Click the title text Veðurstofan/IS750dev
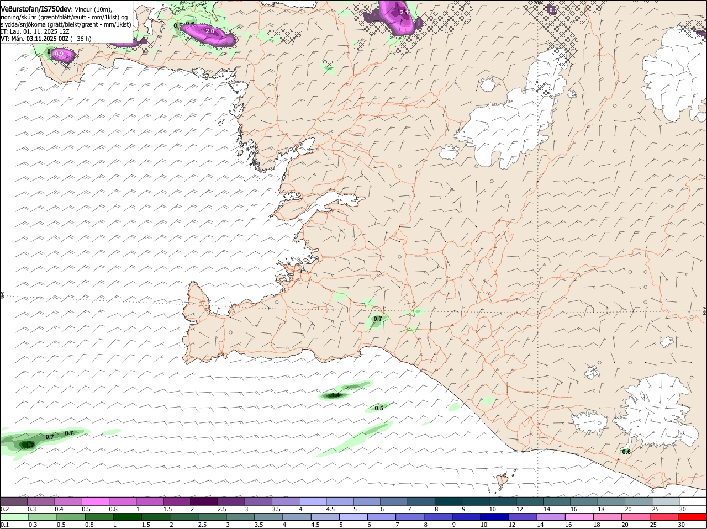Screen dimensions: 707x529 click(x=36, y=9)
